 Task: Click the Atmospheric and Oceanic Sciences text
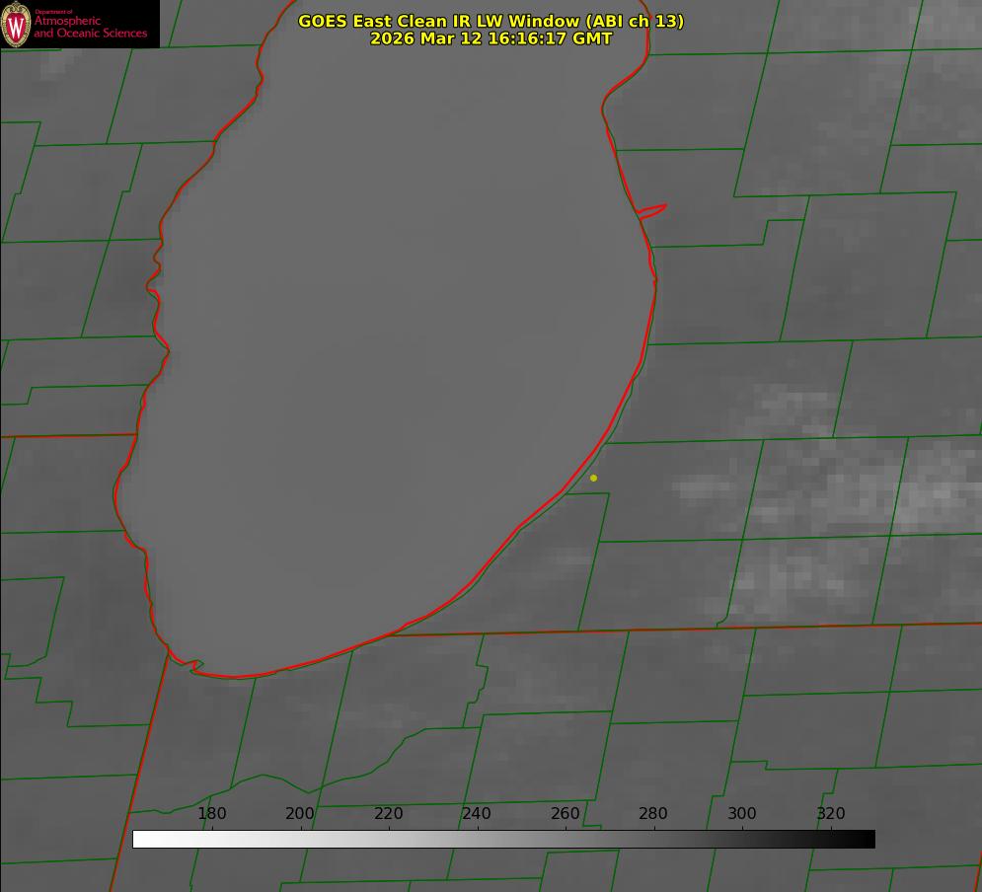[90, 27]
